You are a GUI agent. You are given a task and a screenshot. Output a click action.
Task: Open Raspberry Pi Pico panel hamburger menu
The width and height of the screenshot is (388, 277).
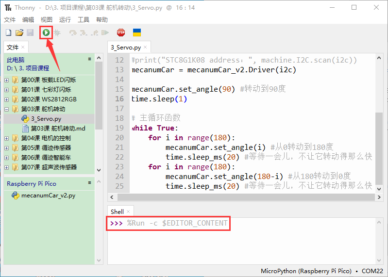(x=89, y=183)
